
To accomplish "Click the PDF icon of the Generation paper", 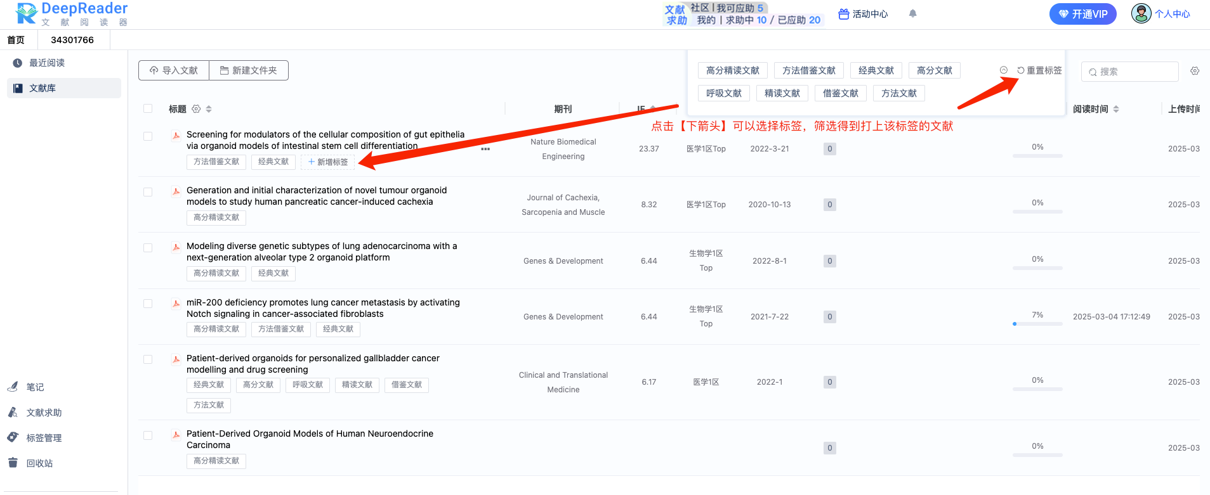I will click(x=176, y=191).
